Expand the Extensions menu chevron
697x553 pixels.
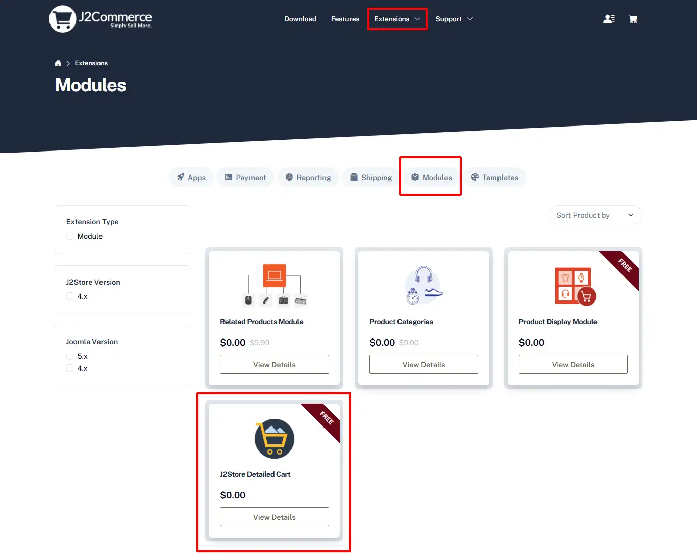(x=417, y=19)
